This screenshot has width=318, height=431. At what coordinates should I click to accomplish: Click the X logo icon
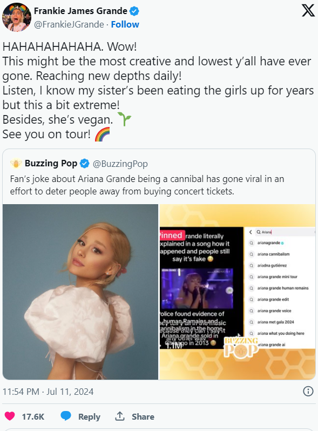point(308,11)
